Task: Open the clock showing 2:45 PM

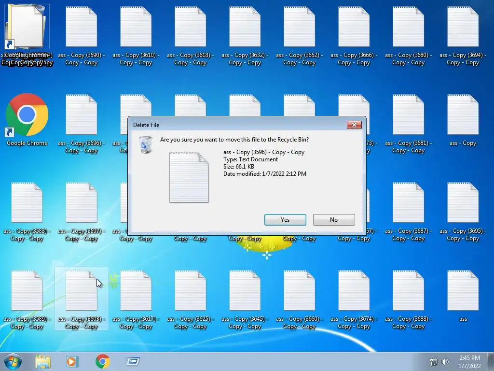Action: click(469, 362)
